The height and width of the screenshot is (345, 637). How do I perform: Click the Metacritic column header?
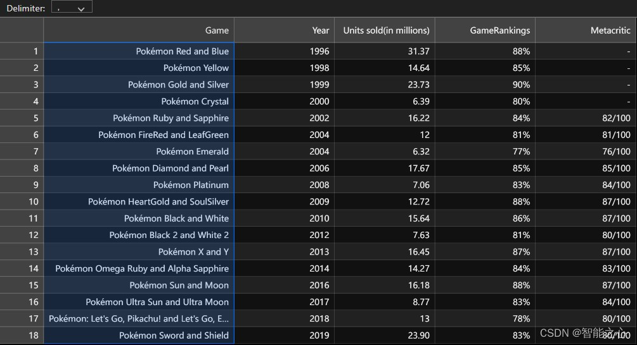click(x=586, y=30)
